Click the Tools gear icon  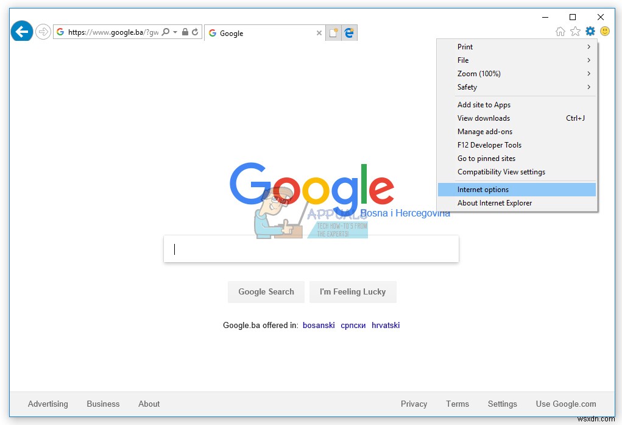coord(590,31)
